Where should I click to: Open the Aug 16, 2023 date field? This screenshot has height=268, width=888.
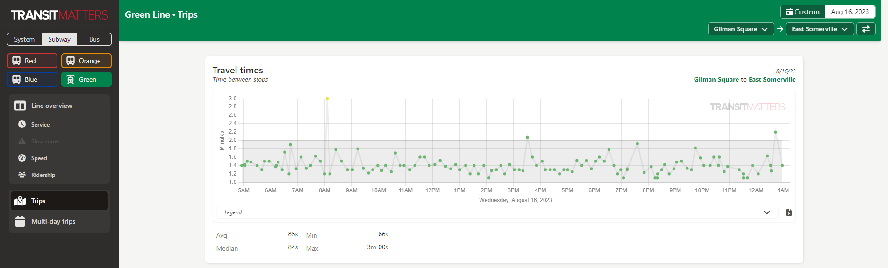(x=850, y=12)
